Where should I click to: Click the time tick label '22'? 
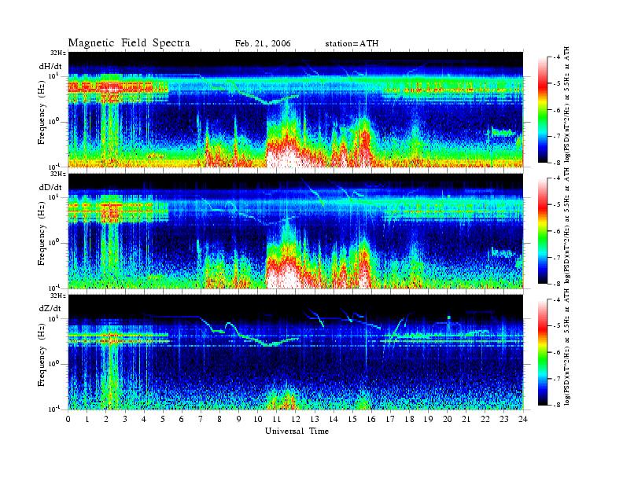coord(485,420)
